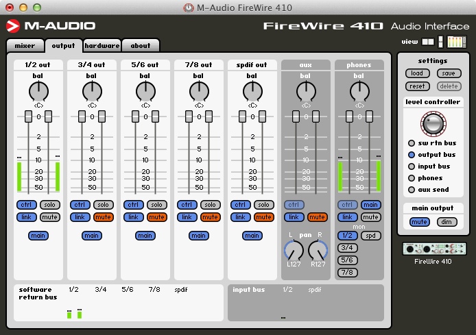Mute the phones channel
This screenshot has height=335, width=476.
coord(370,217)
